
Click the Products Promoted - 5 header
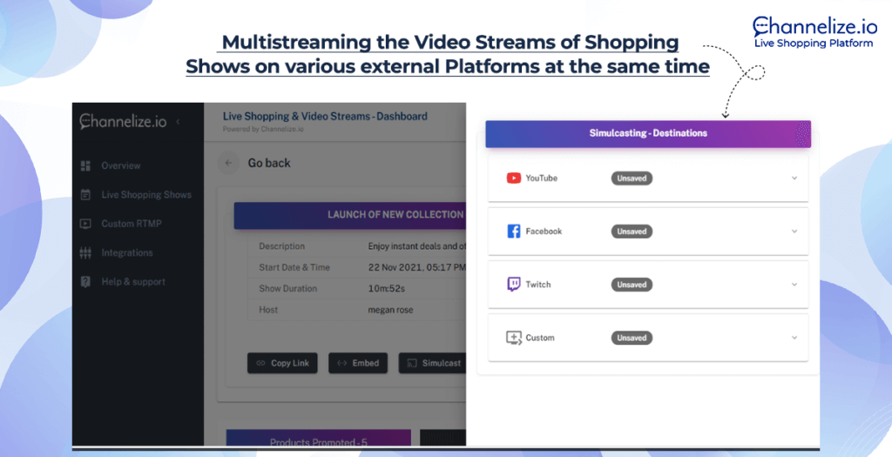[x=319, y=438]
